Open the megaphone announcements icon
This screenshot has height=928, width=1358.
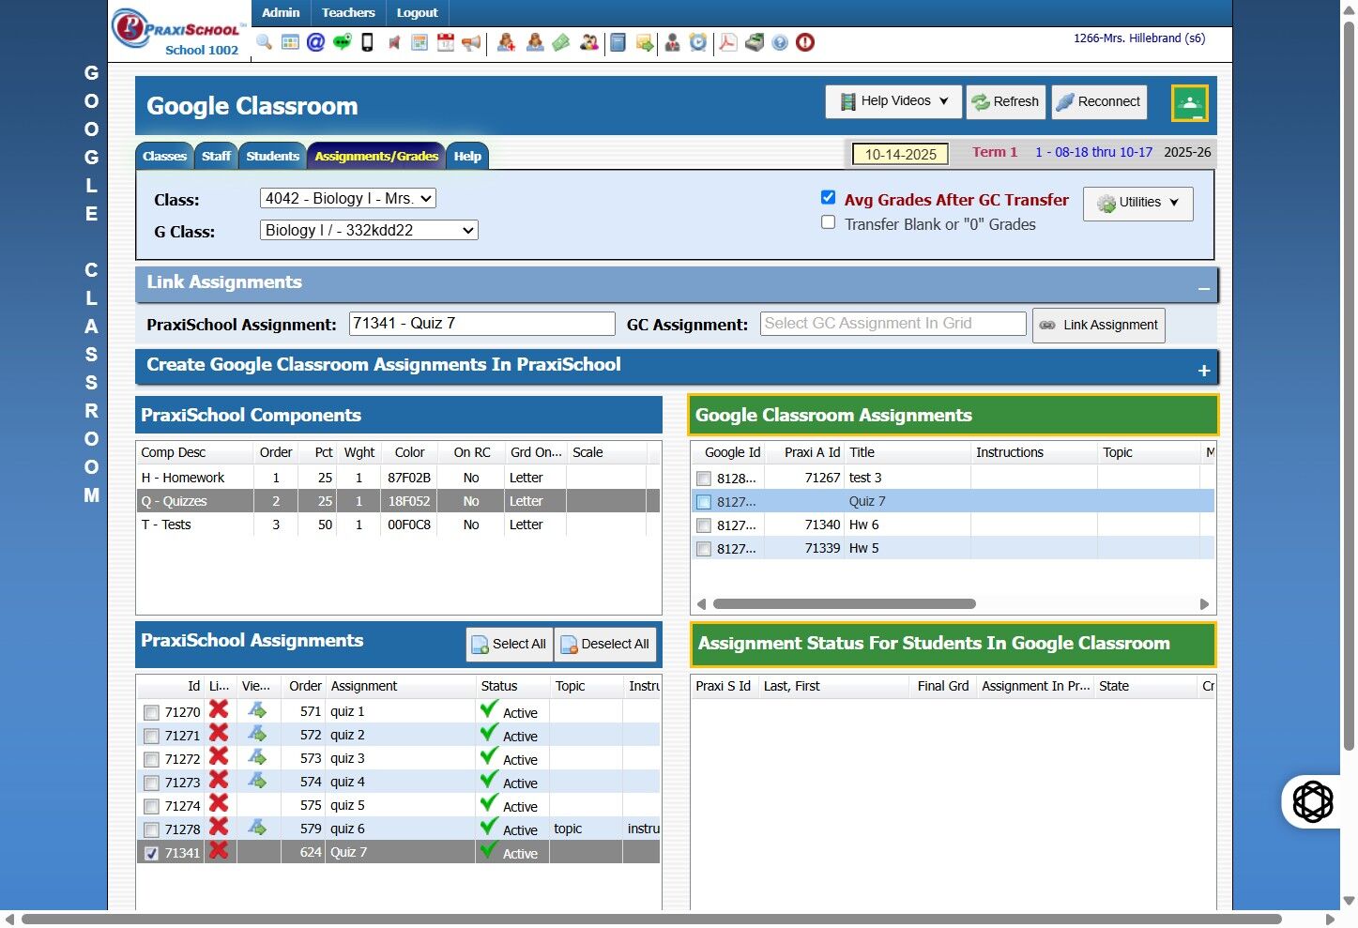pos(471,42)
